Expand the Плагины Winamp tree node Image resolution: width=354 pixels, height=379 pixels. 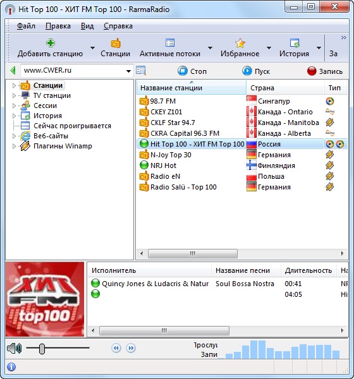pos(14,146)
